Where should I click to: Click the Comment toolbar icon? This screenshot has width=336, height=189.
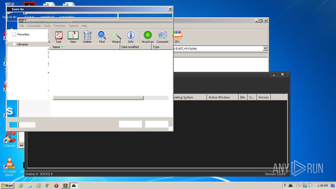(162, 37)
